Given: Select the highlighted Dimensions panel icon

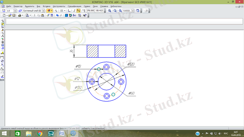Looking at the screenshot, I should click(x=2, y=24).
